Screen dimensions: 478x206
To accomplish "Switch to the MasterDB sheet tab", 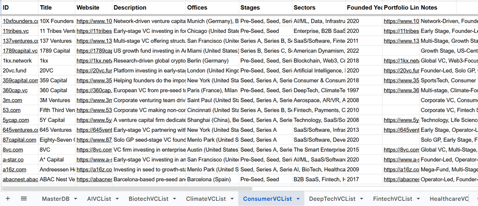I will 56,199.
